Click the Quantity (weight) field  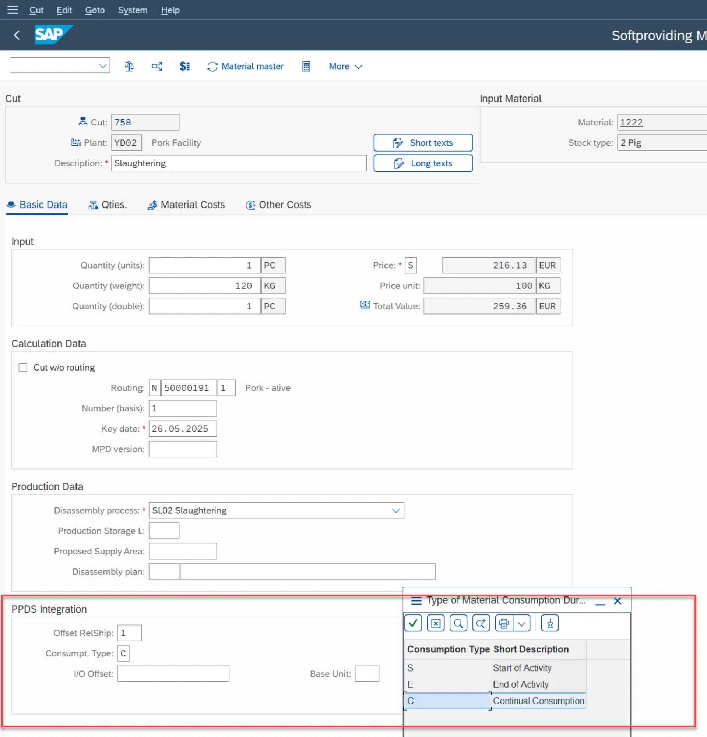point(204,286)
